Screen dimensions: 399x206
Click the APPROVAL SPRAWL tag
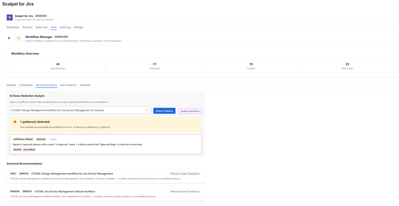[x=24, y=139]
